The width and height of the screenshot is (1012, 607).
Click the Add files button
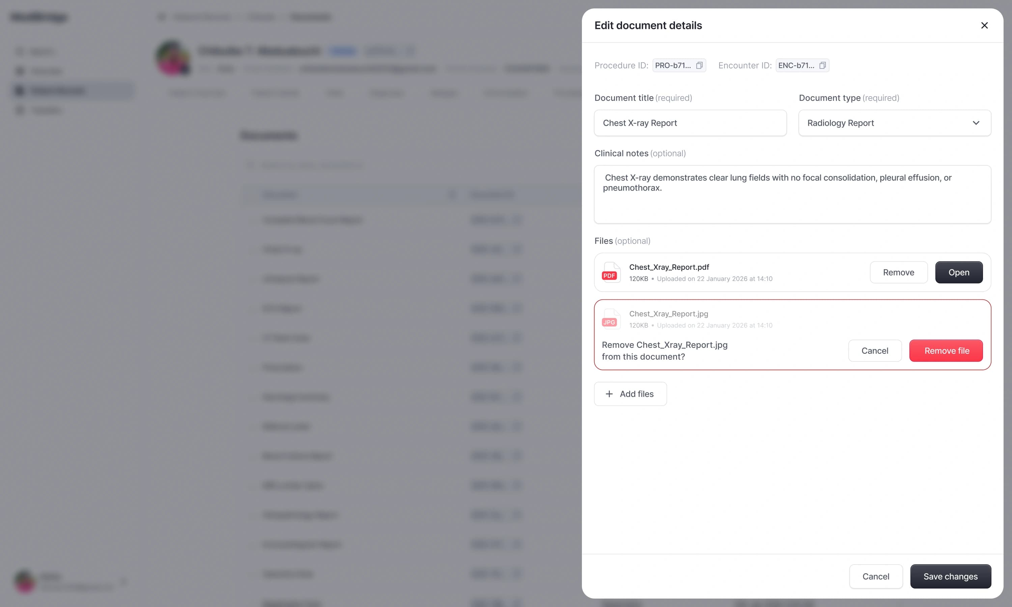[630, 394]
